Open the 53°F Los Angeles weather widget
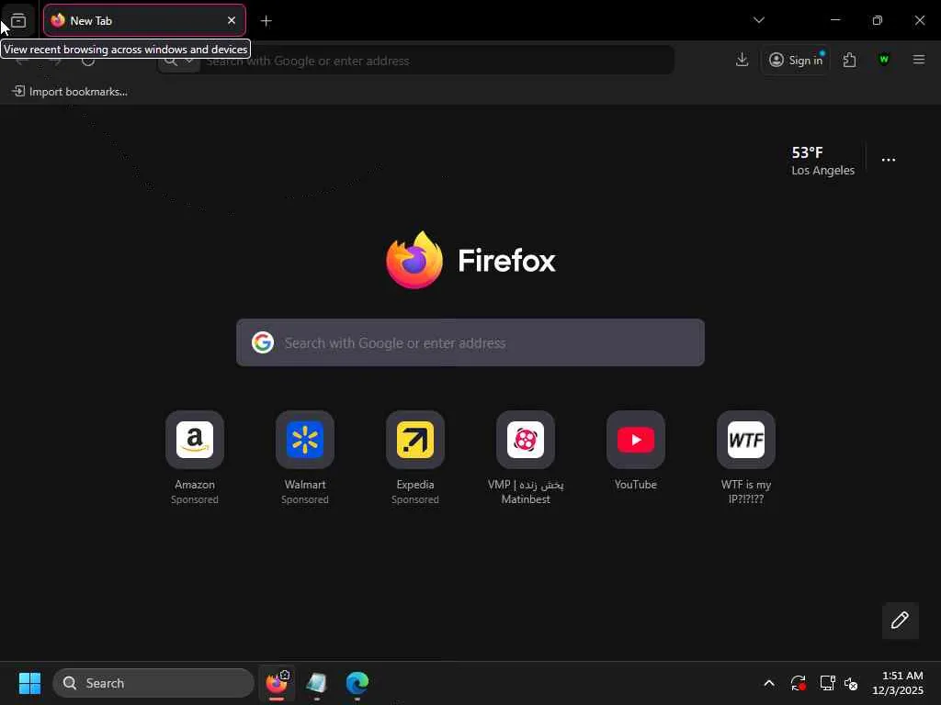 (822, 161)
